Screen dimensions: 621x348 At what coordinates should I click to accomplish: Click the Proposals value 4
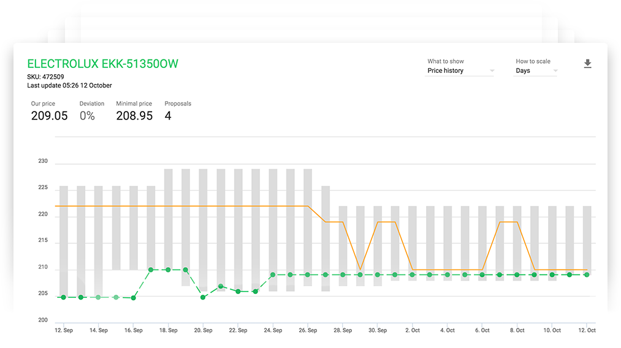168,116
